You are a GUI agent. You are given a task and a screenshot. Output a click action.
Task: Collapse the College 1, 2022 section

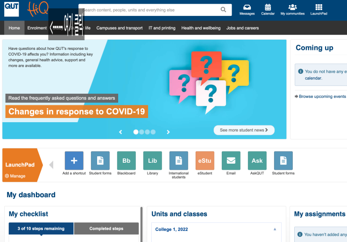pyautogui.click(x=275, y=229)
